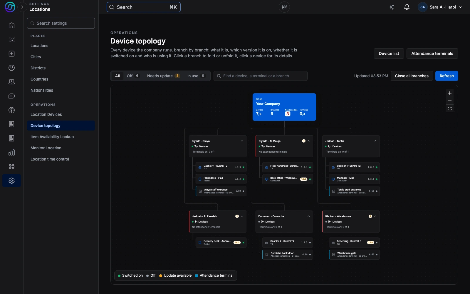The height and width of the screenshot is (294, 470).
Task: Open Location Devices settings page
Action: click(x=46, y=114)
